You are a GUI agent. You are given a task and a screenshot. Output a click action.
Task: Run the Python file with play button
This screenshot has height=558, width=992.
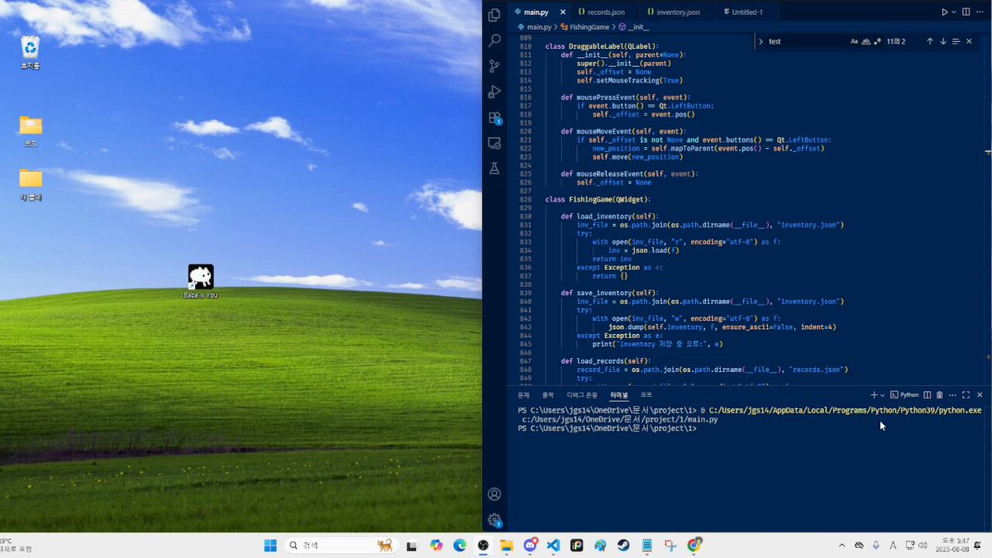click(x=945, y=12)
